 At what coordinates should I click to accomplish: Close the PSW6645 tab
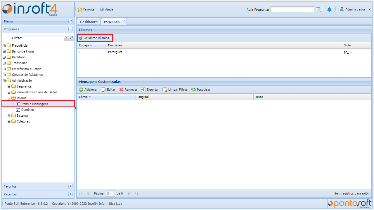pos(124,20)
